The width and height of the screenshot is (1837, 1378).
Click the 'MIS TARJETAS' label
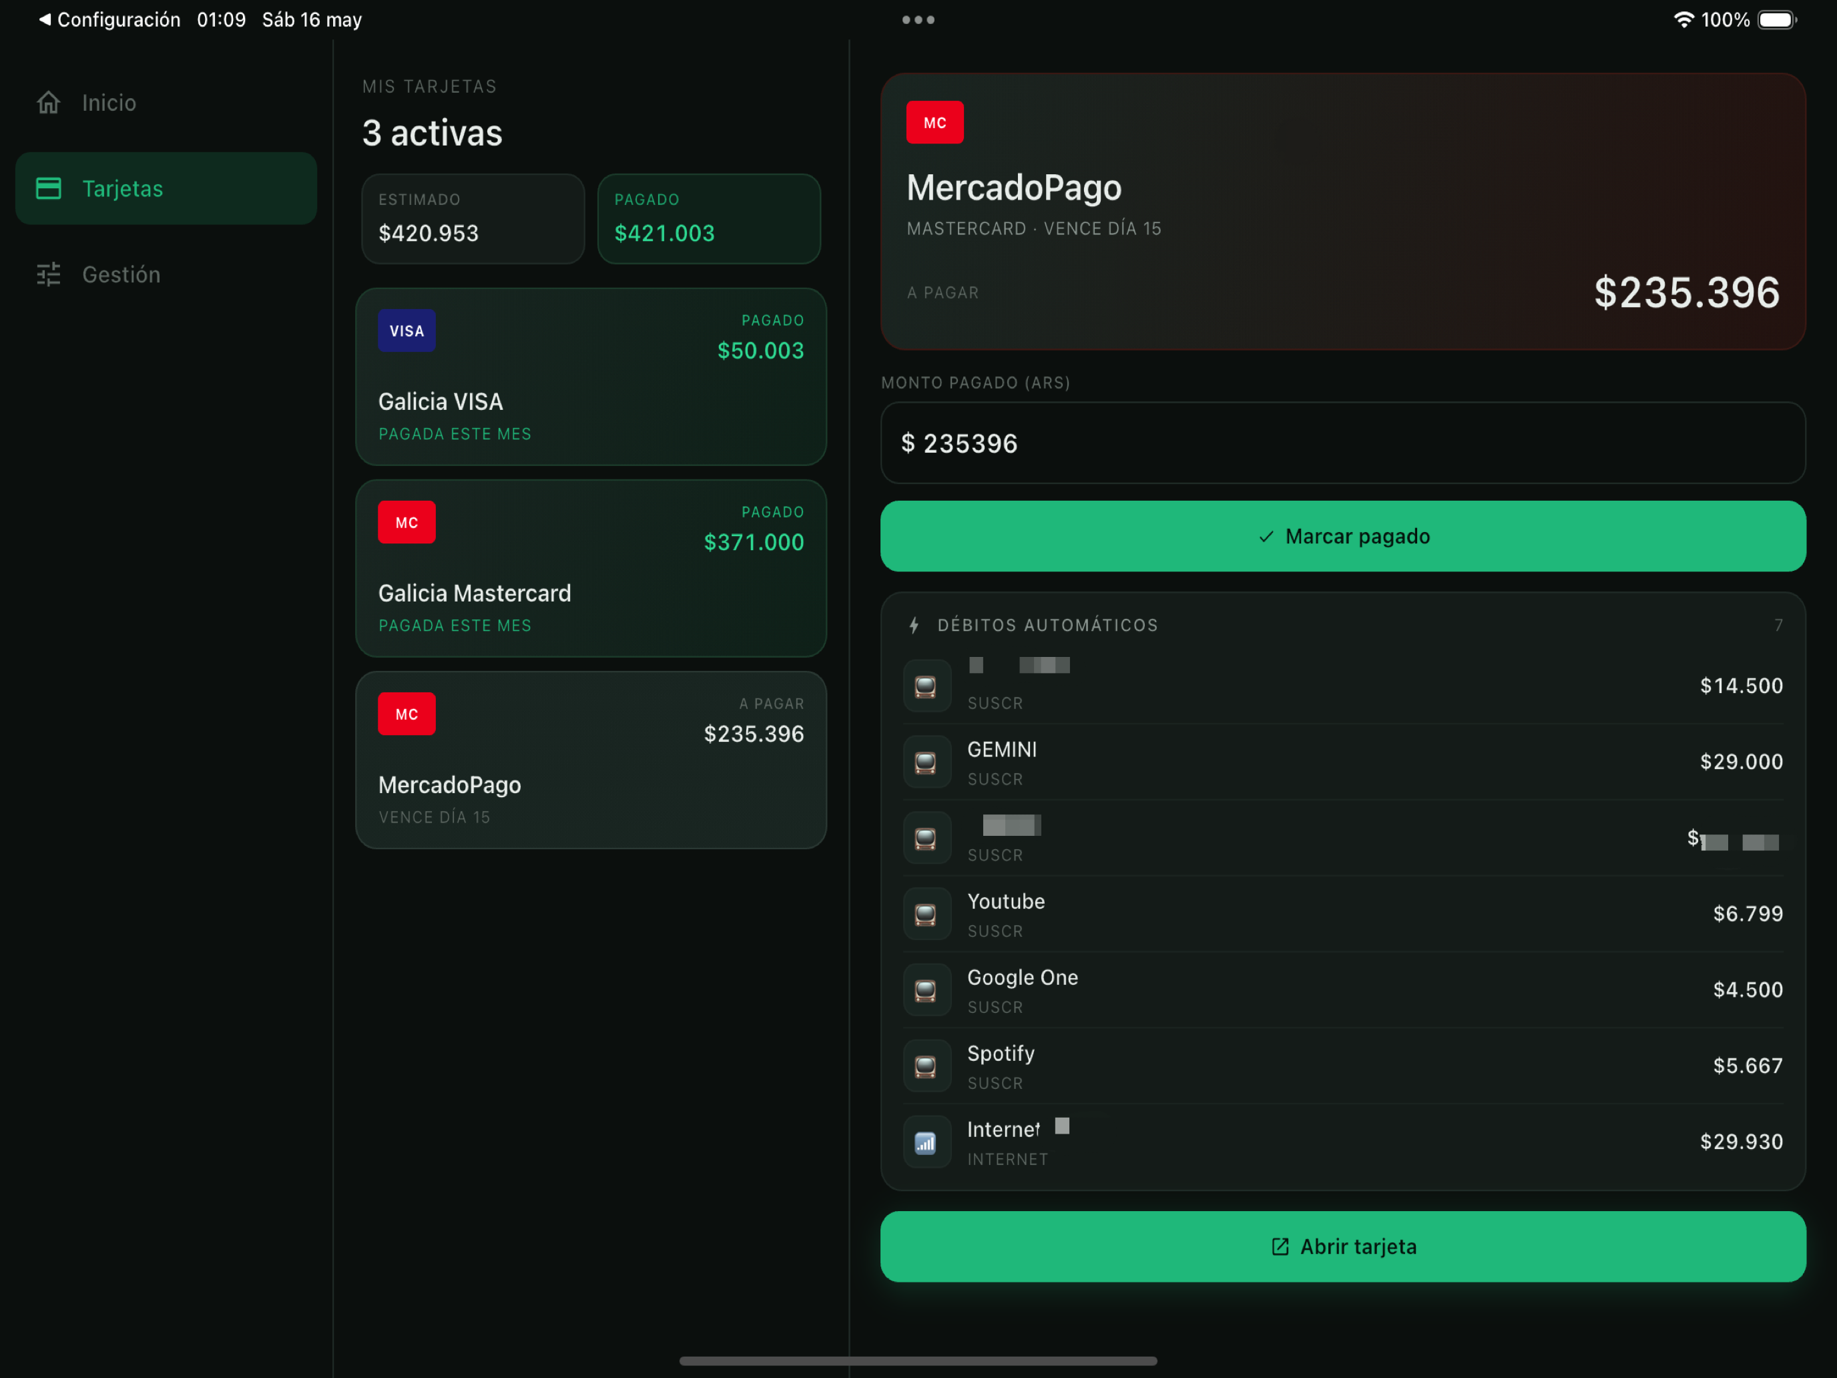click(x=429, y=86)
